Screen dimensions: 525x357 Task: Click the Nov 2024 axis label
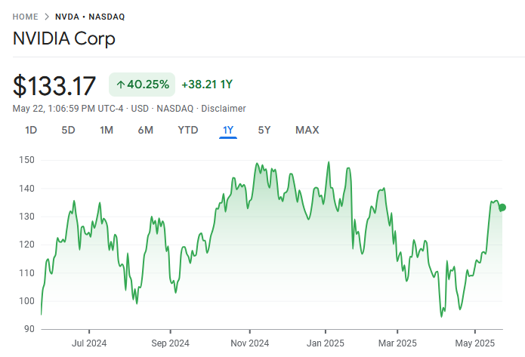pyautogui.click(x=250, y=343)
